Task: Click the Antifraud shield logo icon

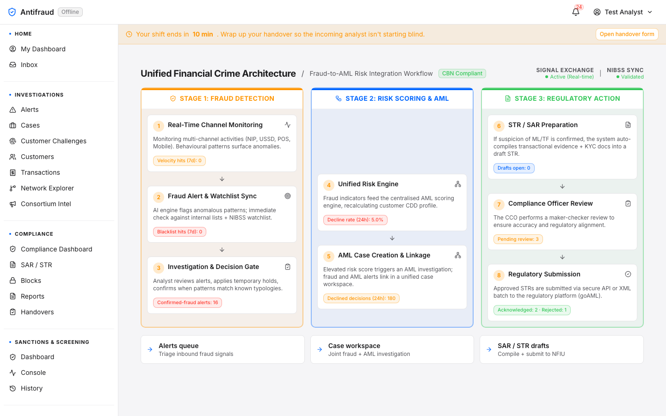Action: click(12, 12)
